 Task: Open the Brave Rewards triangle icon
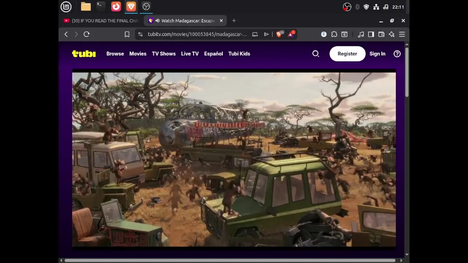(x=291, y=34)
